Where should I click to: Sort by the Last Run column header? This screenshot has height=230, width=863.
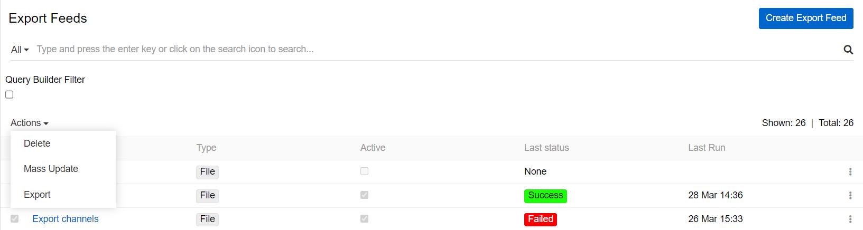coord(707,148)
